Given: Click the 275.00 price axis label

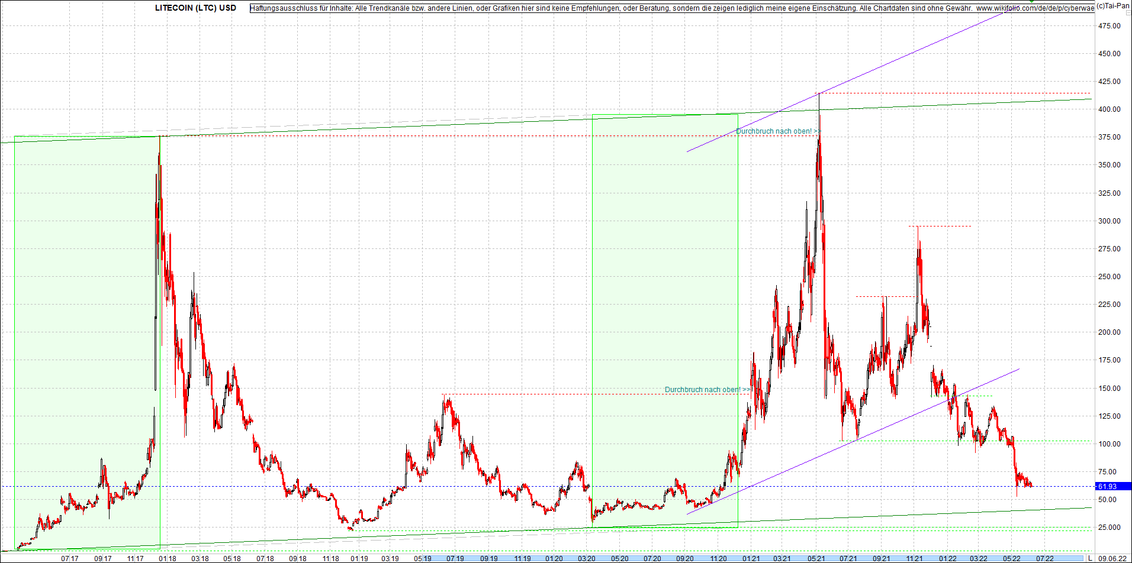Looking at the screenshot, I should pos(1110,249).
